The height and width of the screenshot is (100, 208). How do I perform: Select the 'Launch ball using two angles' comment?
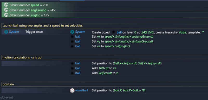[105, 25]
